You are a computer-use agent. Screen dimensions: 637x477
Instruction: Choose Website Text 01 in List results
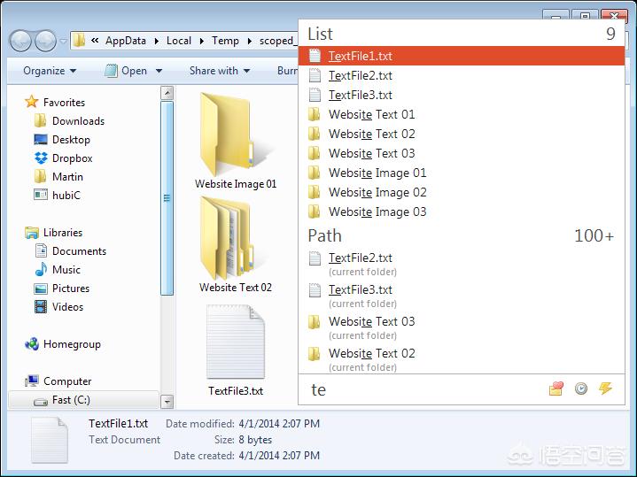coord(462,114)
